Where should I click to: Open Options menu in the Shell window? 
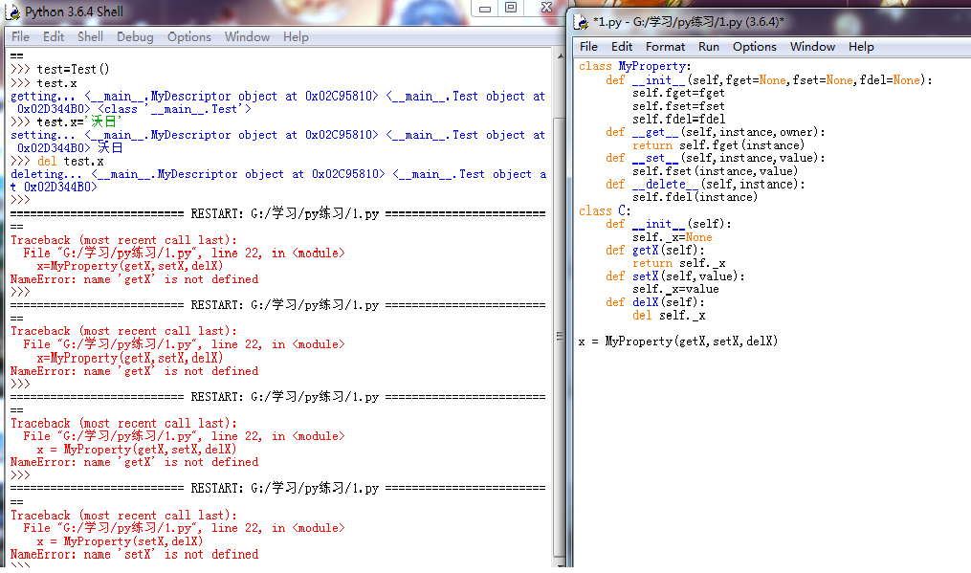[189, 36]
